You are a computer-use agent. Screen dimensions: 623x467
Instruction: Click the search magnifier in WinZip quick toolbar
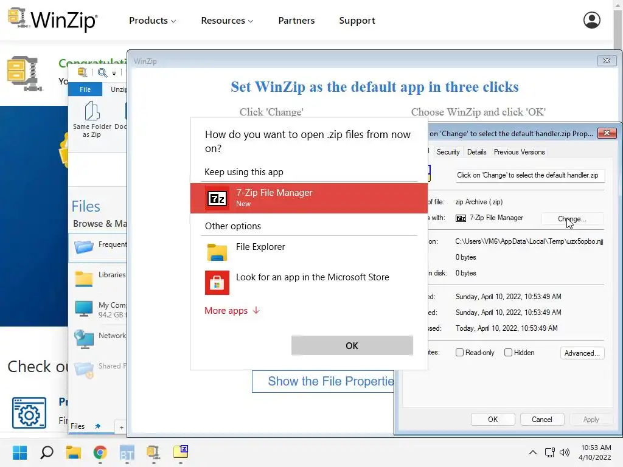(x=102, y=73)
